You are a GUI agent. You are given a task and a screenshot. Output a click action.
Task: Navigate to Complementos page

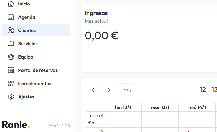click(x=34, y=84)
